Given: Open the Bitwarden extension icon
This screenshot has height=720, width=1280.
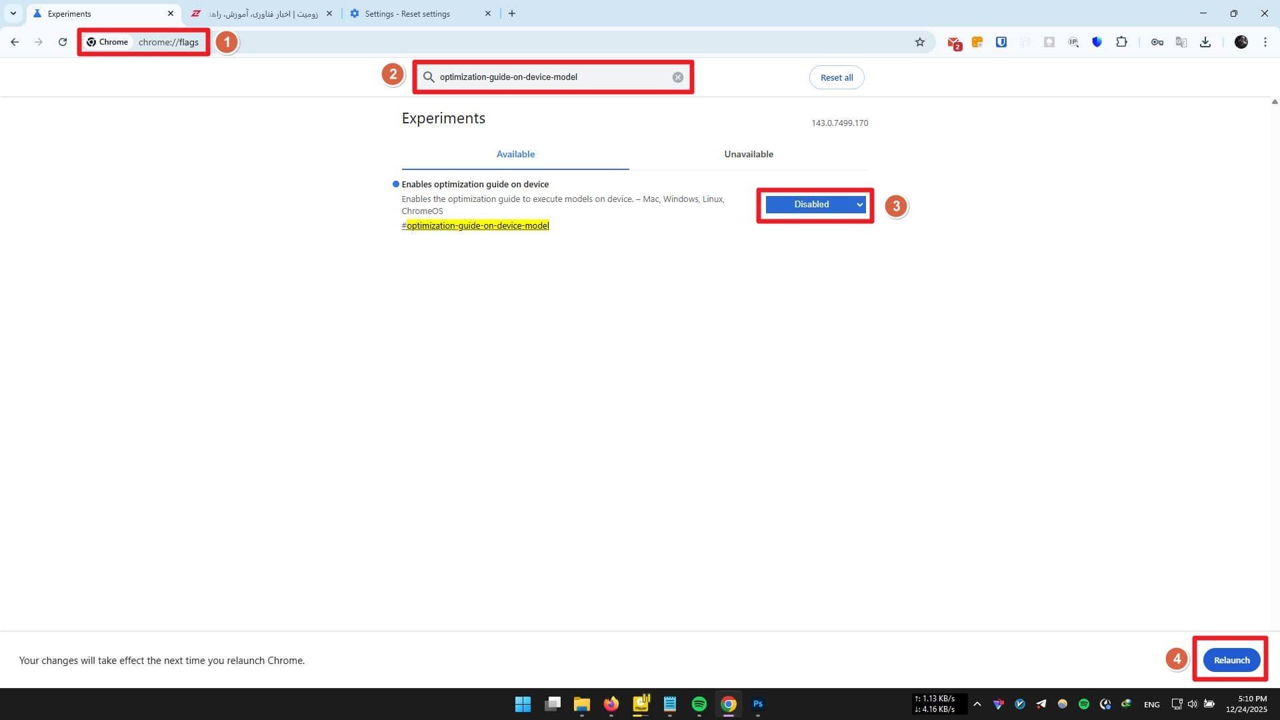Looking at the screenshot, I should point(1001,42).
